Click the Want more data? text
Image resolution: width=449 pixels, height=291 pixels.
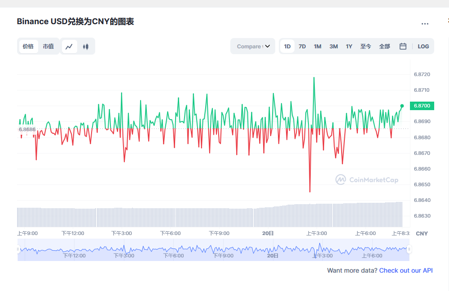pyautogui.click(x=352, y=270)
